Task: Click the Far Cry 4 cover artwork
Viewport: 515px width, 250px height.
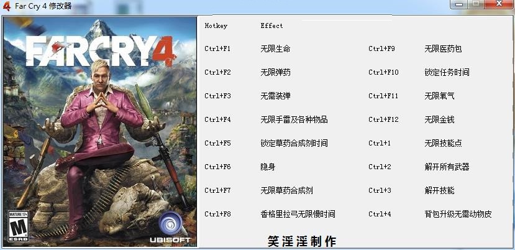Action: point(100,132)
